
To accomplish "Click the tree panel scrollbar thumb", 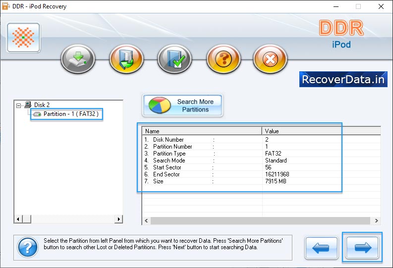I will pyautogui.click(x=27, y=219).
